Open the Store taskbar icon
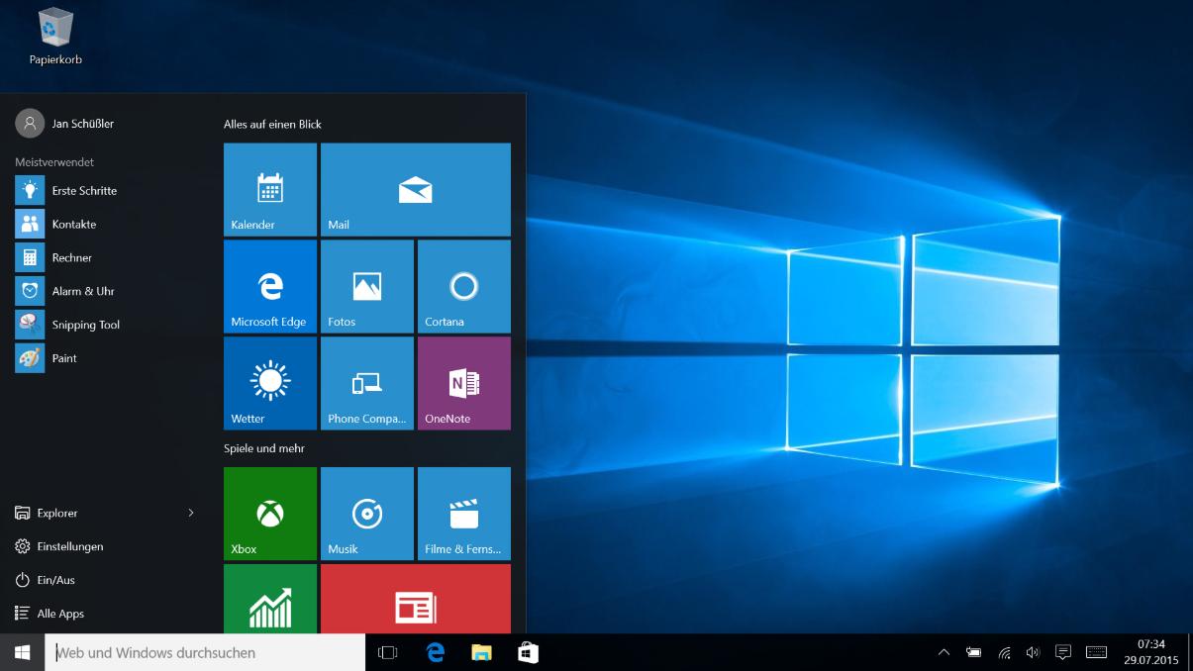Viewport: 1193px width, 671px height. (x=528, y=652)
